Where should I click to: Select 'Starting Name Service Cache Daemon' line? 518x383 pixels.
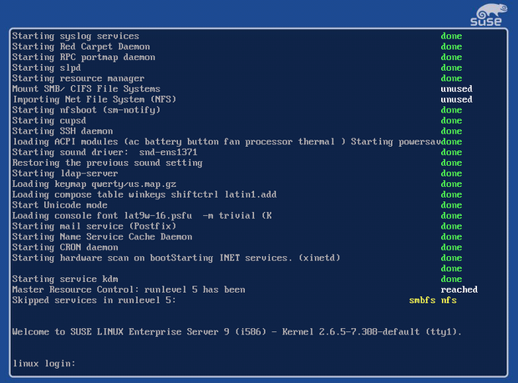[102, 236]
